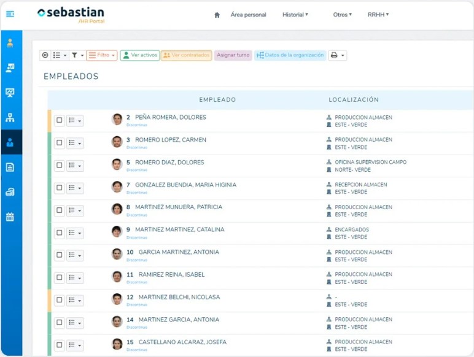Select the checkbox for PEÑA ROMERA, DOLORES

coord(59,120)
